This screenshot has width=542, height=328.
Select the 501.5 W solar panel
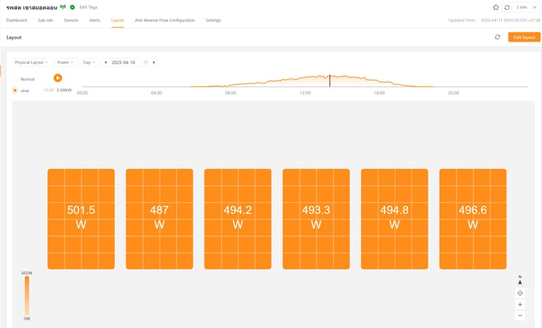click(x=81, y=218)
